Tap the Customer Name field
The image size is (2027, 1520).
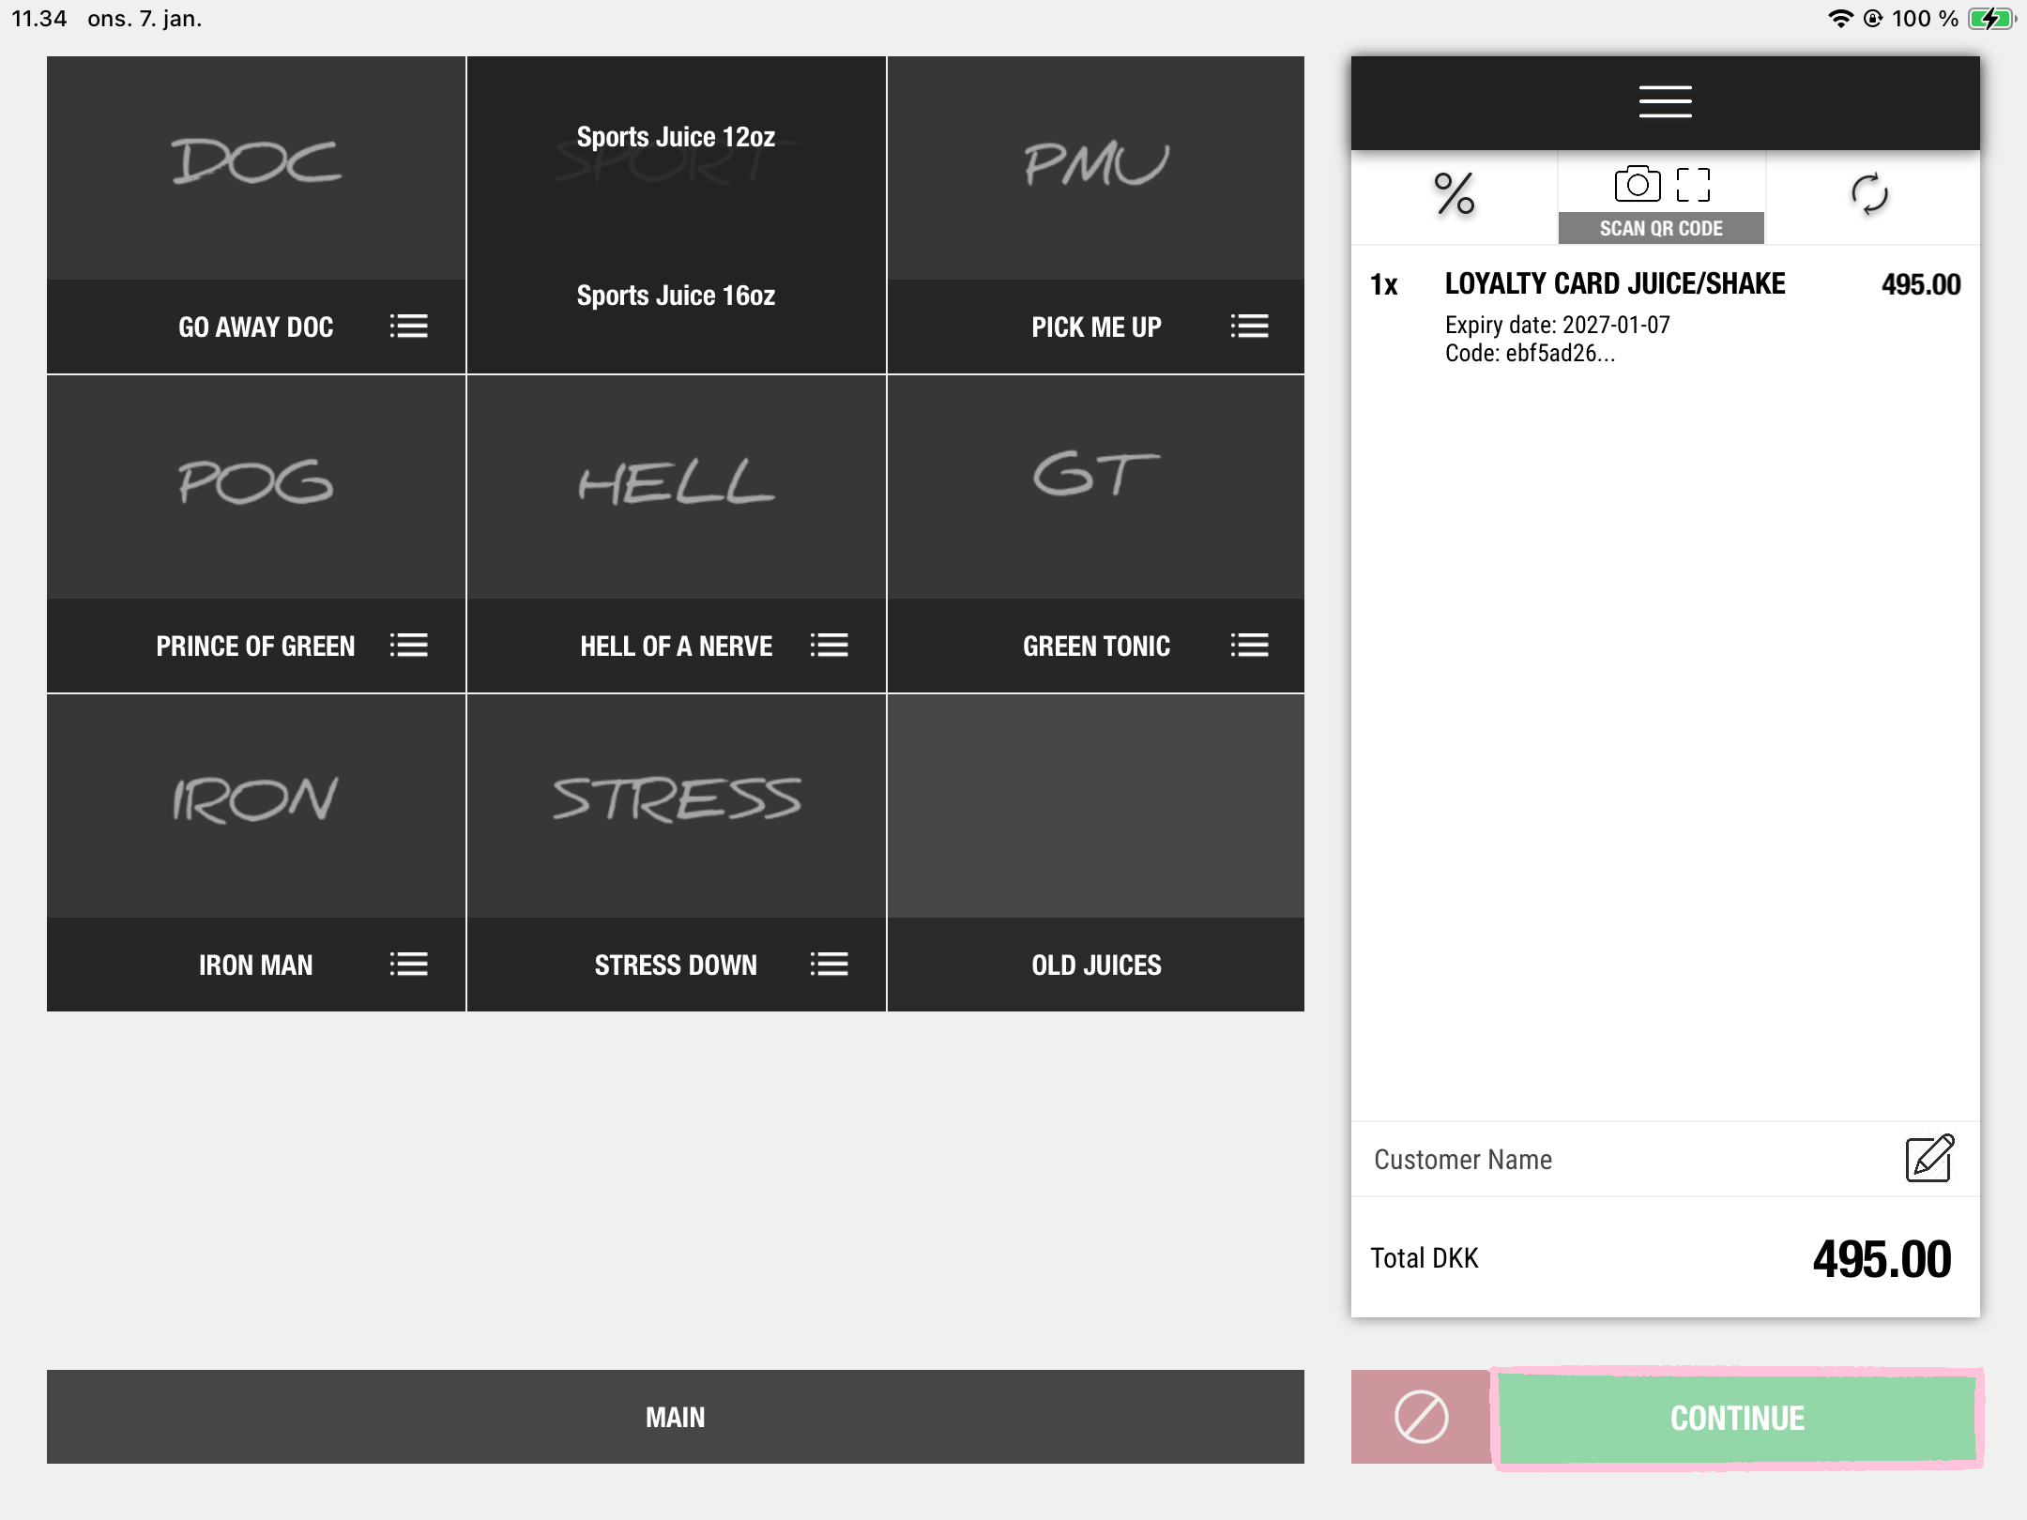click(1595, 1160)
